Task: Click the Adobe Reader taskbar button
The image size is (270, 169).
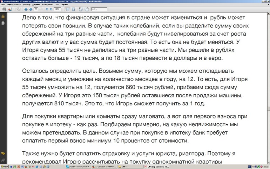Action: 157,167
